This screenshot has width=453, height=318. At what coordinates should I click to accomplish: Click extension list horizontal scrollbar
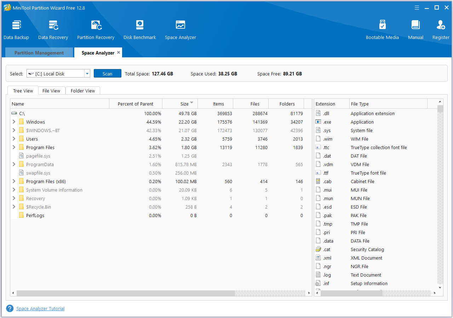click(351, 293)
